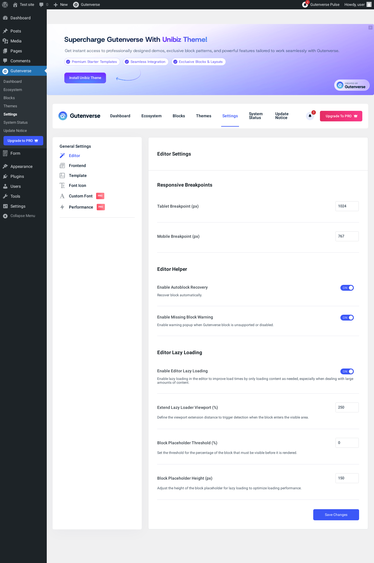Click the Posts pin icon in sidebar
The width and height of the screenshot is (374, 563).
coord(5,31)
